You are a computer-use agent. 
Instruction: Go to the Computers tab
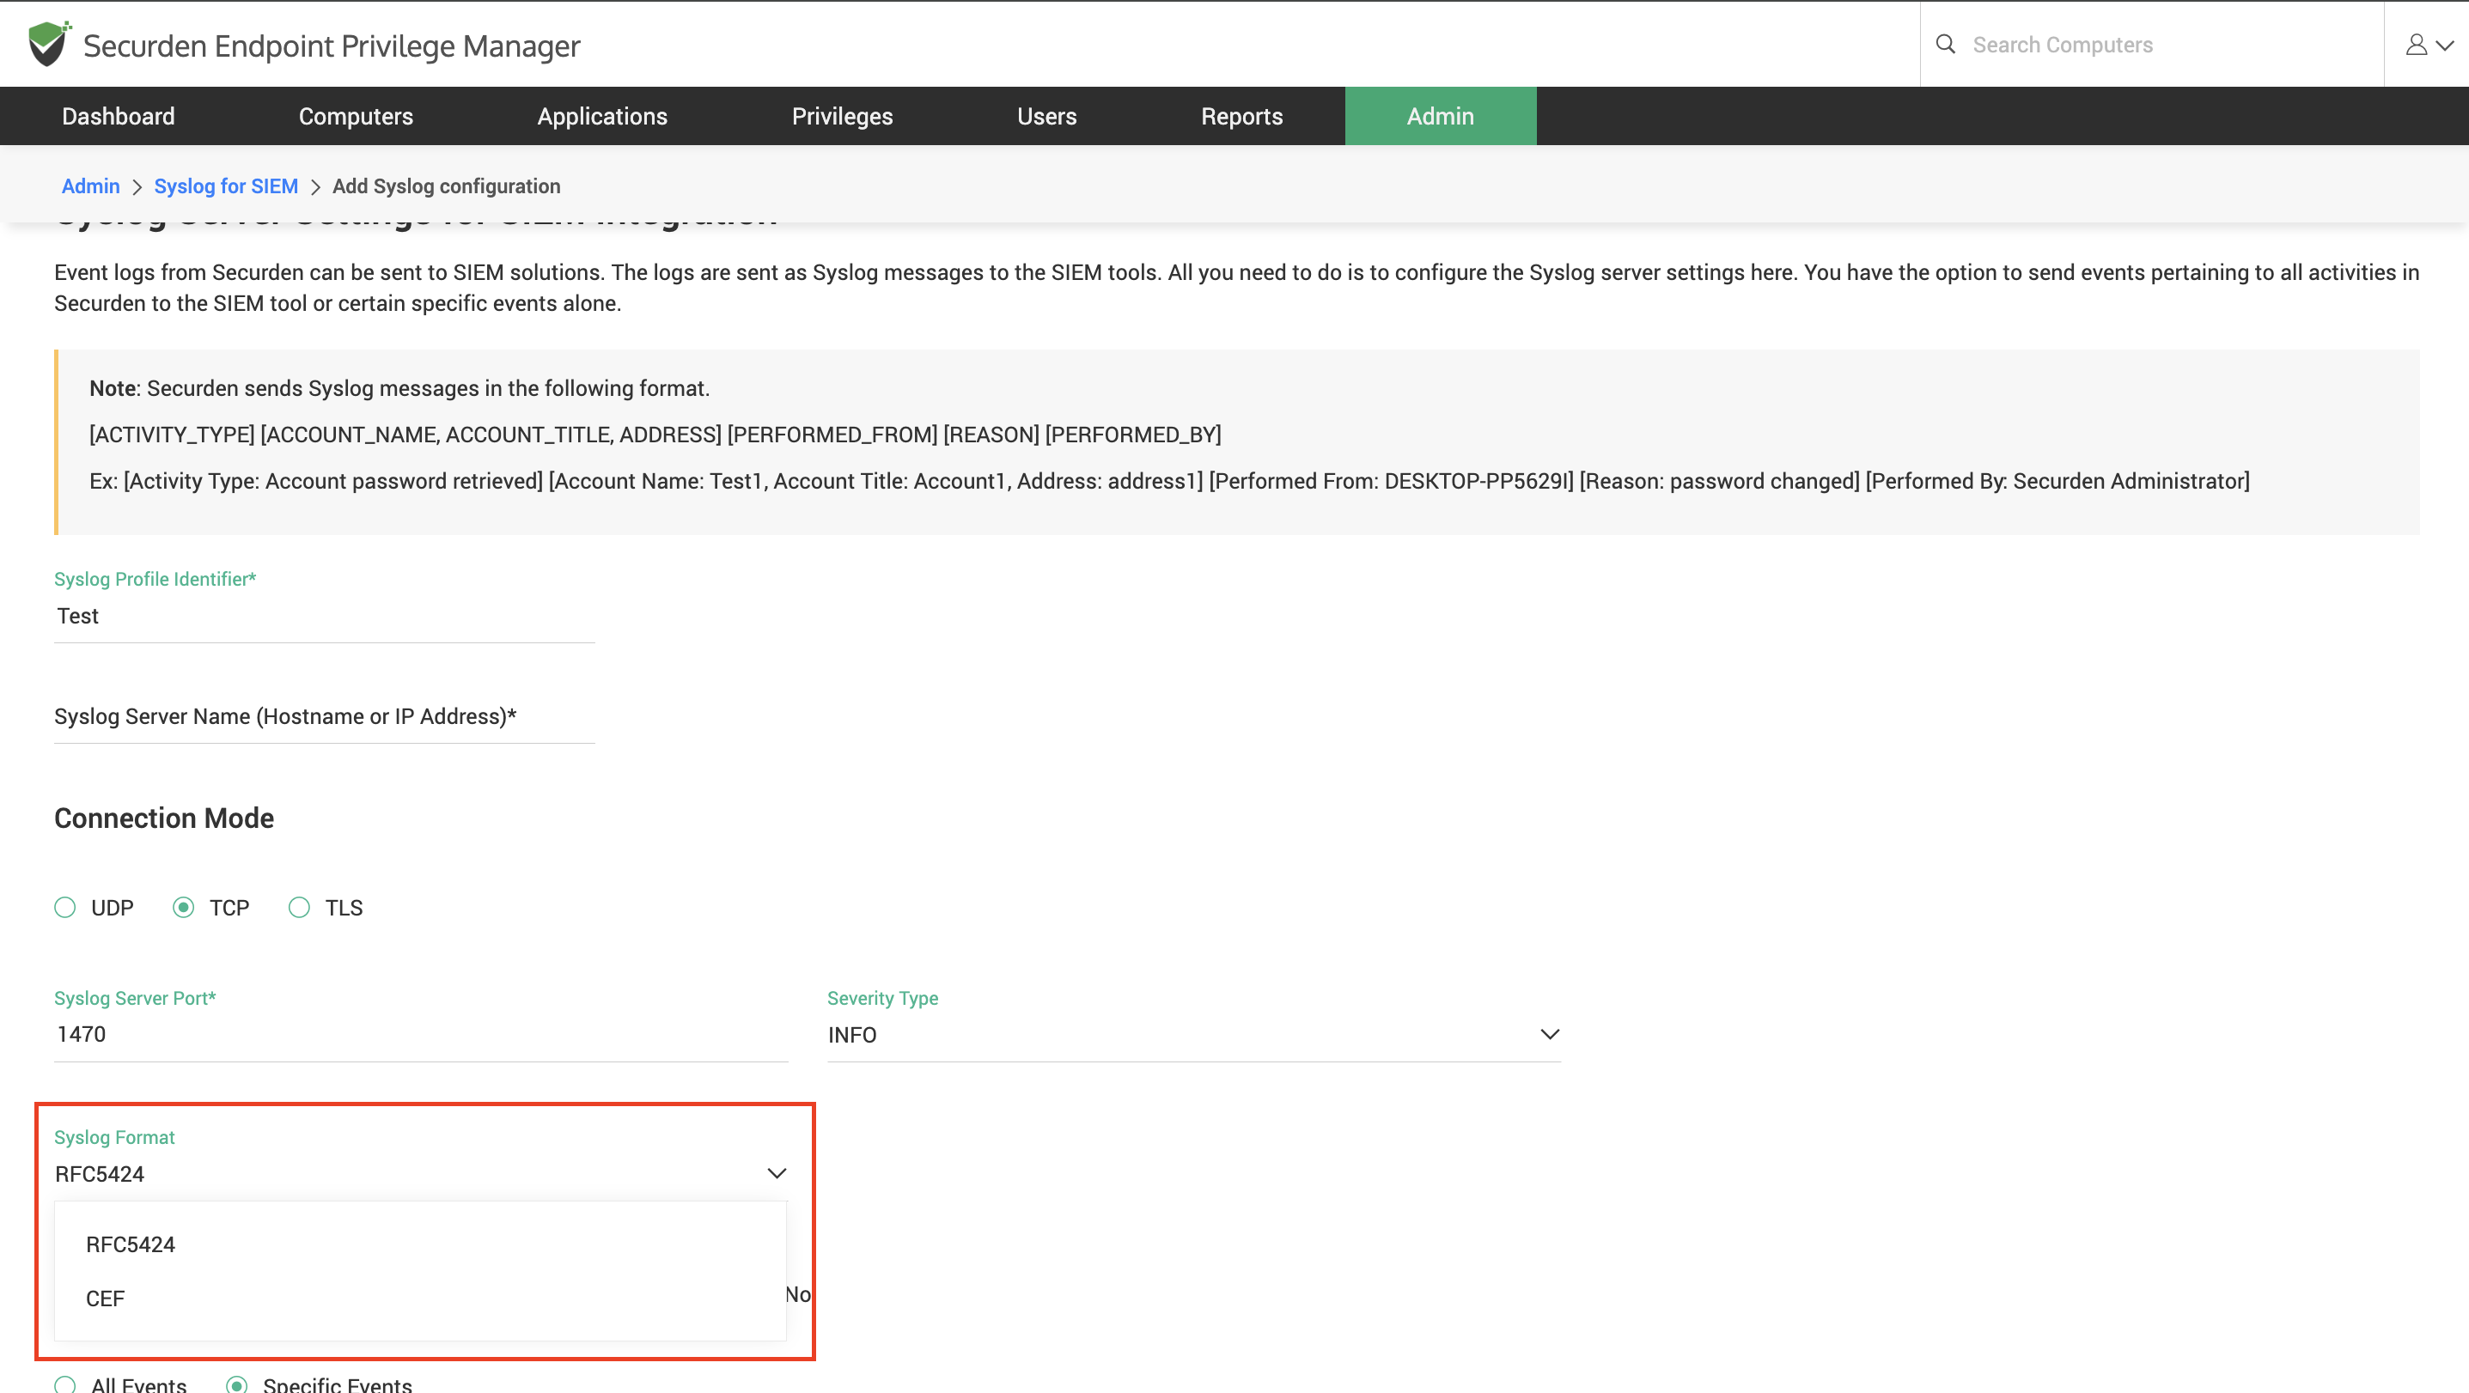coord(356,116)
